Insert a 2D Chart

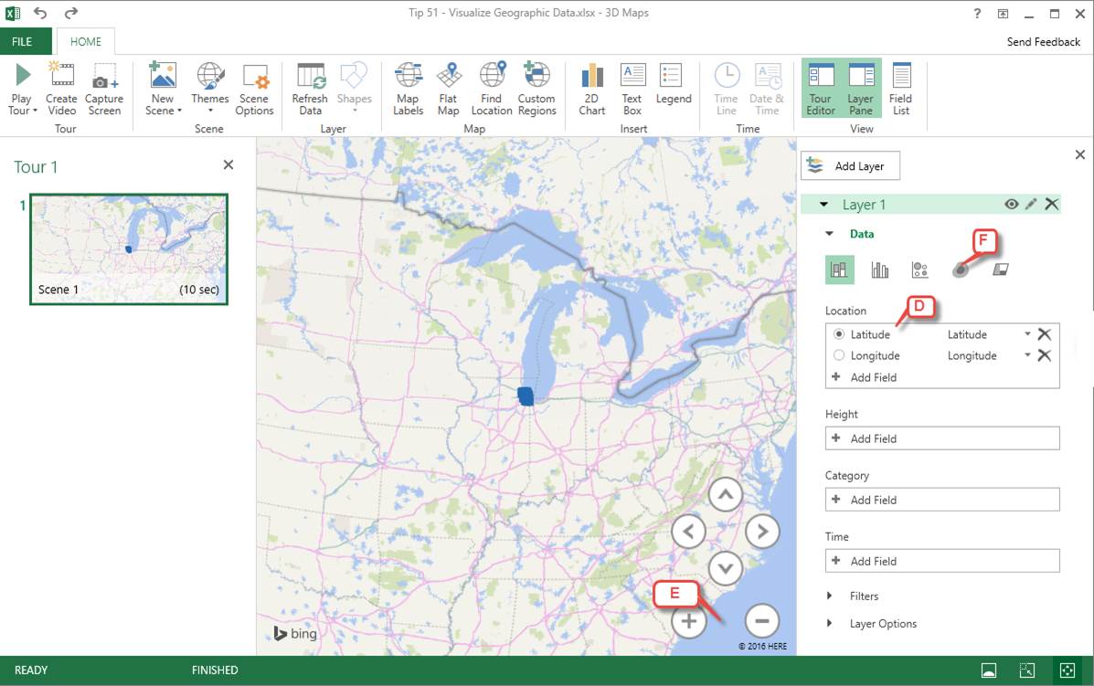click(592, 79)
